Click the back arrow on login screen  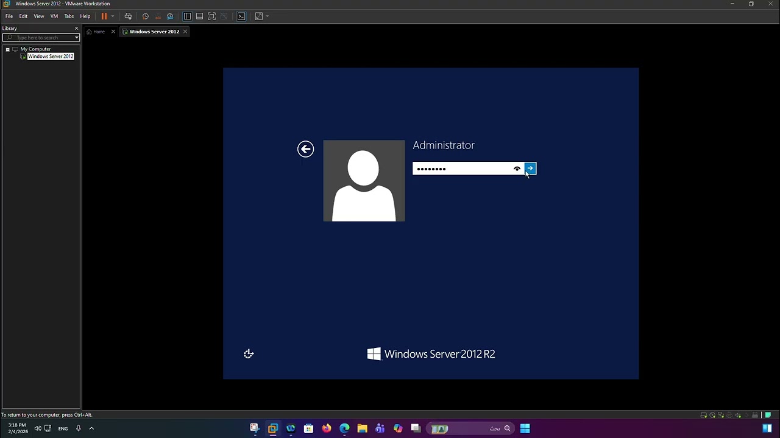point(305,149)
